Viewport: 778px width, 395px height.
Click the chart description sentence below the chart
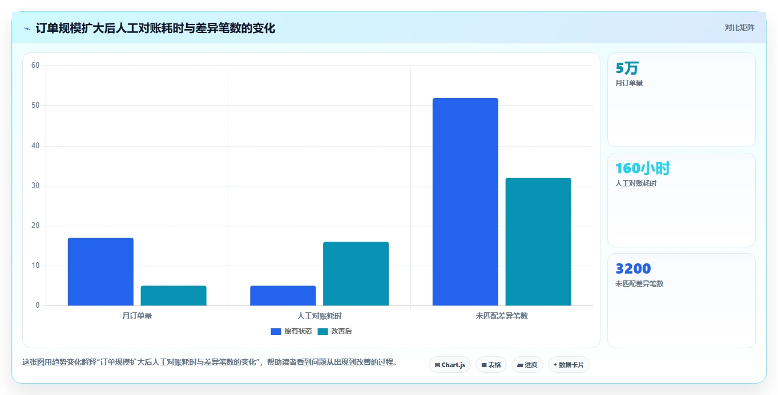tap(209, 362)
